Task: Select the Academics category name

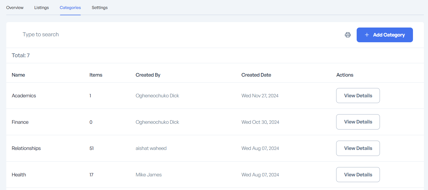Action: click(x=24, y=96)
